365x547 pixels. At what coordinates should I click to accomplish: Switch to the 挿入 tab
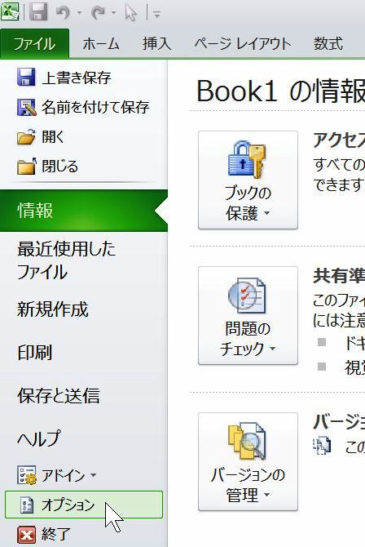pos(156,44)
